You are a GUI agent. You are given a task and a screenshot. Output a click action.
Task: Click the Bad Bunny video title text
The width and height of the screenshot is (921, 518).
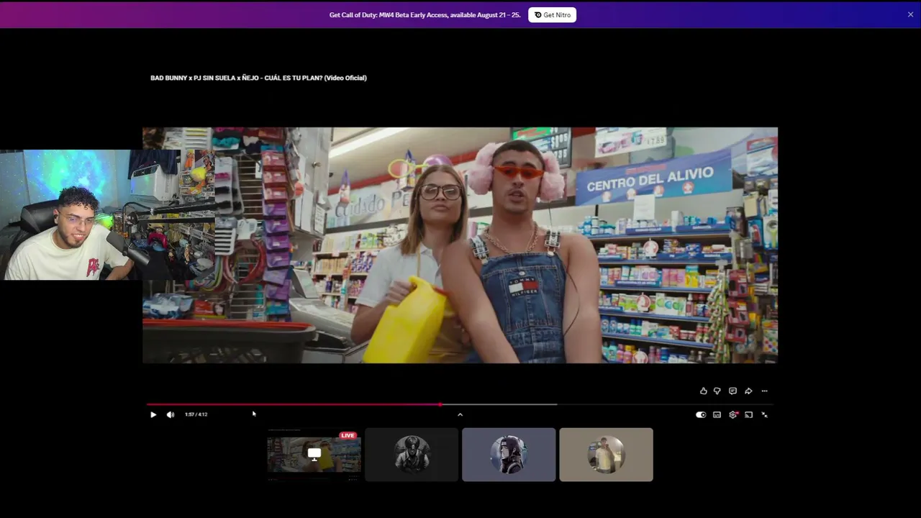tap(258, 78)
